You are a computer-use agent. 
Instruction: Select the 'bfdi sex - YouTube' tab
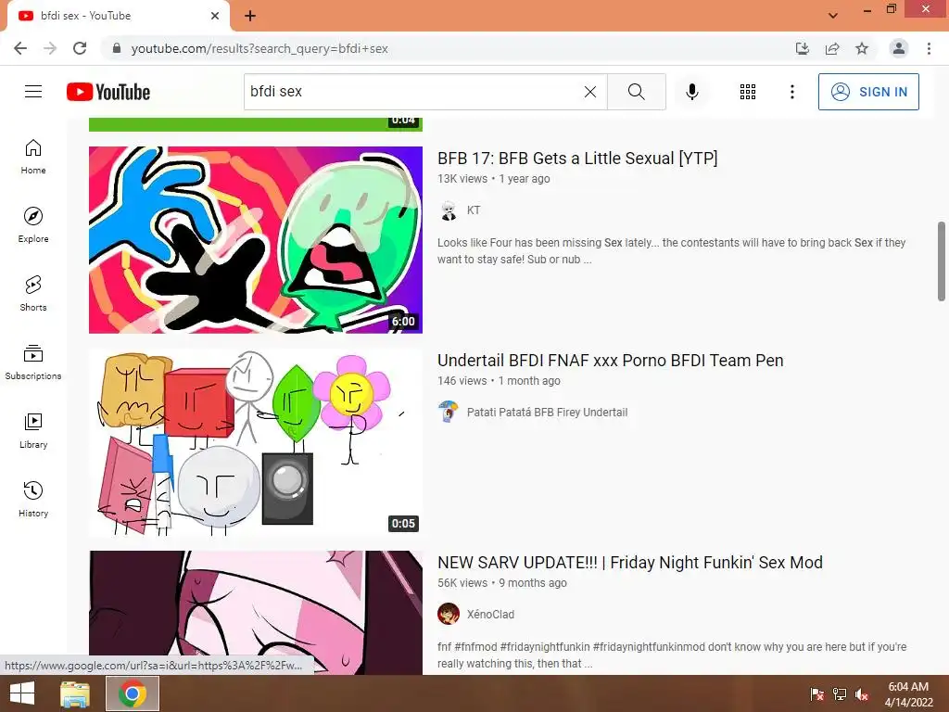tap(118, 16)
